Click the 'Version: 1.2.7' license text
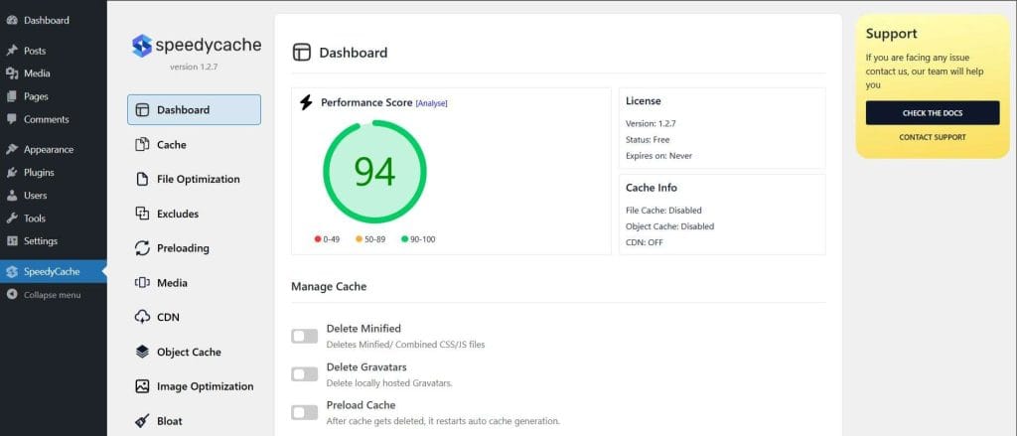Viewport: 1017px width, 436px height. (651, 123)
